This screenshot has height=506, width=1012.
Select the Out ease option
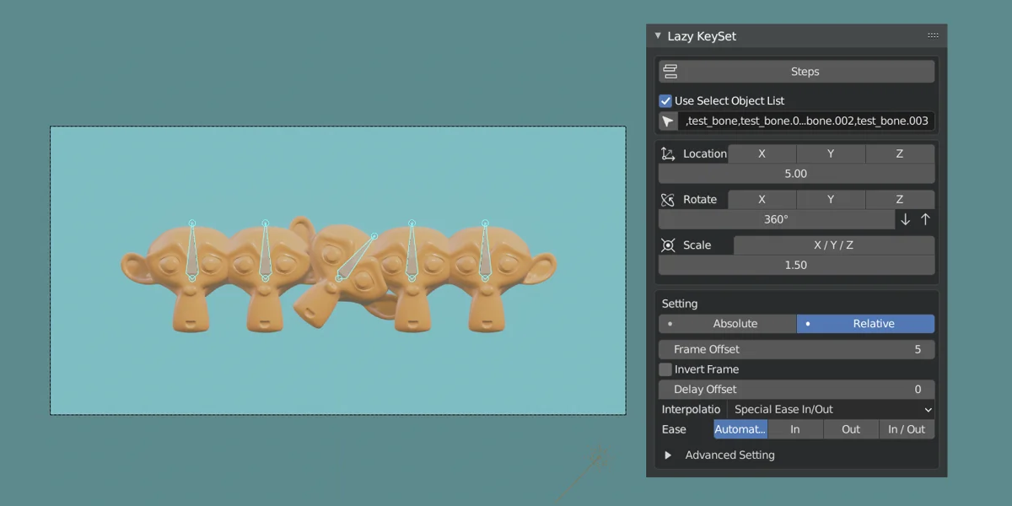(x=851, y=429)
